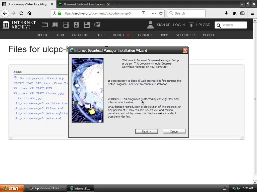Click the magnifier in Archive search box
257x192 pixels.
tap(219, 25)
